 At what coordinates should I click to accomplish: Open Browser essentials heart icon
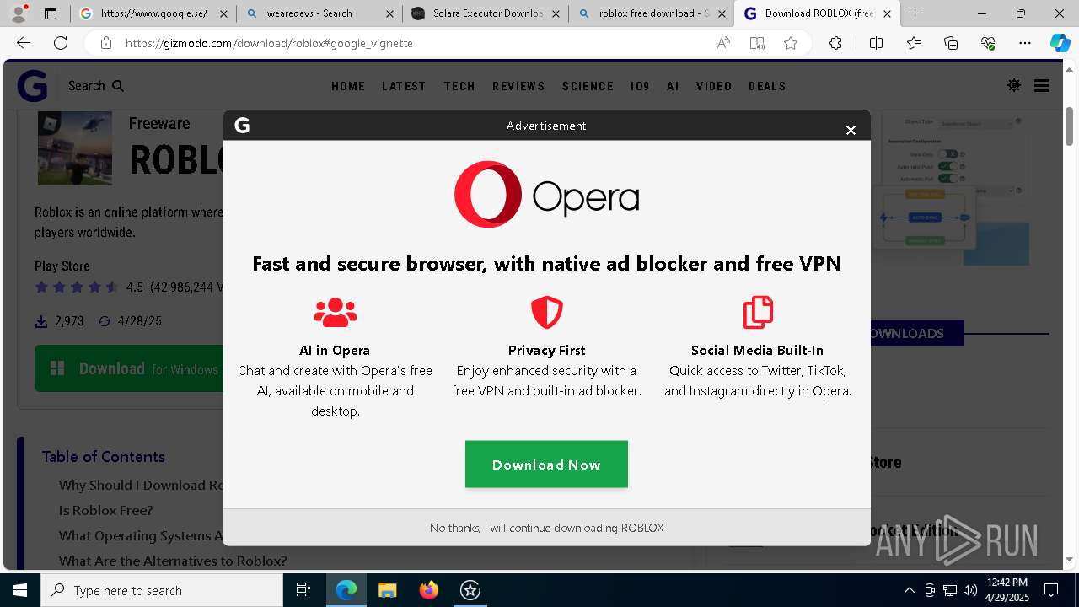(988, 43)
